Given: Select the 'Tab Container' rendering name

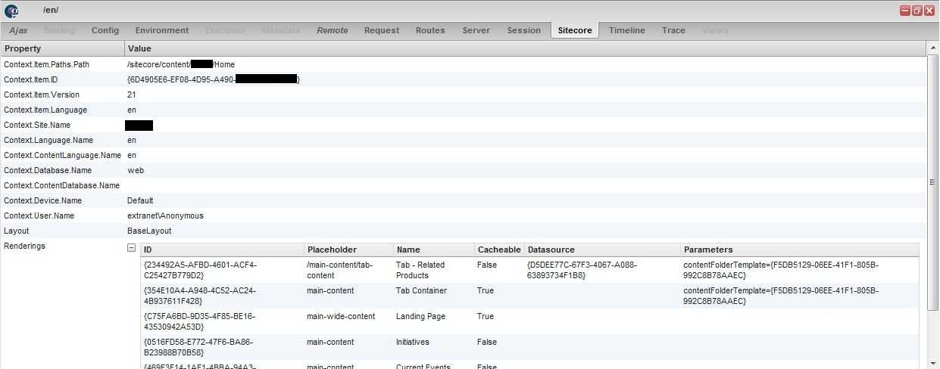Looking at the screenshot, I should point(421,290).
